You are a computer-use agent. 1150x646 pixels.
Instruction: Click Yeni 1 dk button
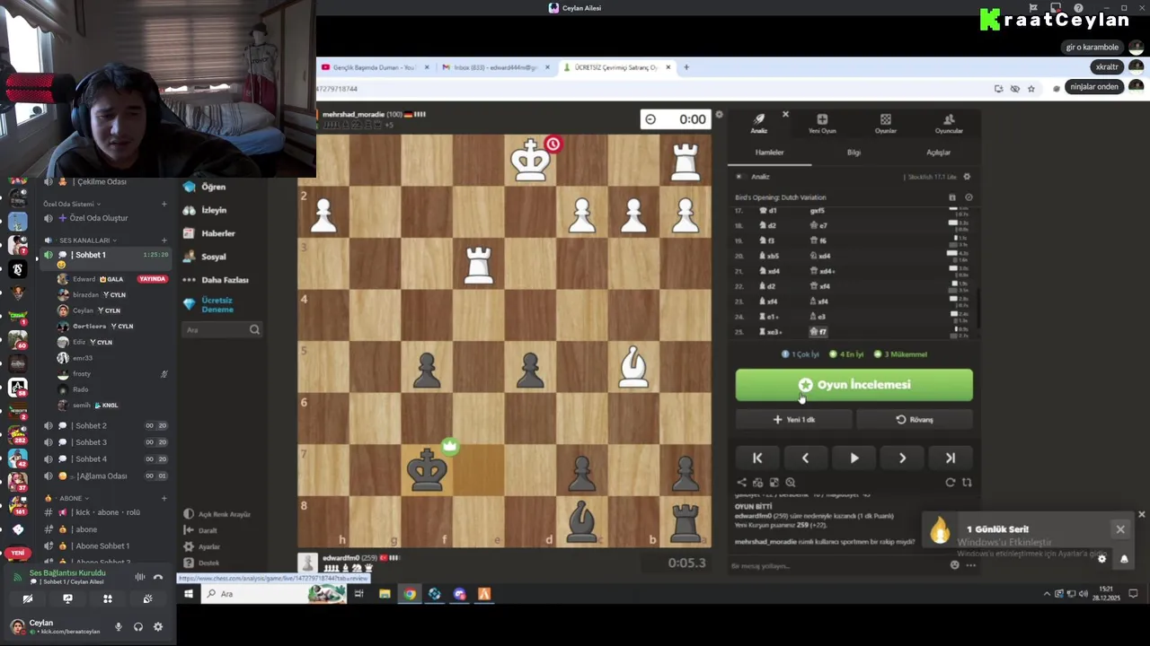(794, 419)
